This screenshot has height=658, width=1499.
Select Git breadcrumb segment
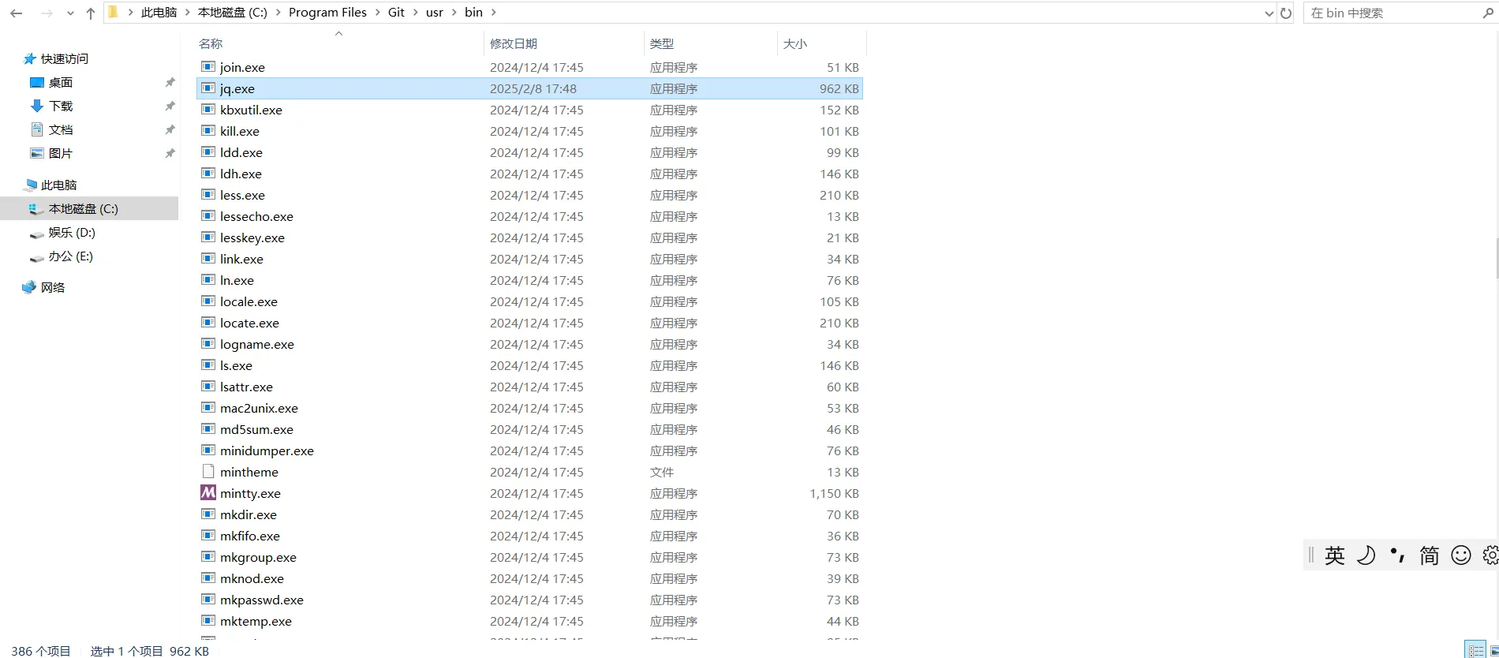coord(396,13)
